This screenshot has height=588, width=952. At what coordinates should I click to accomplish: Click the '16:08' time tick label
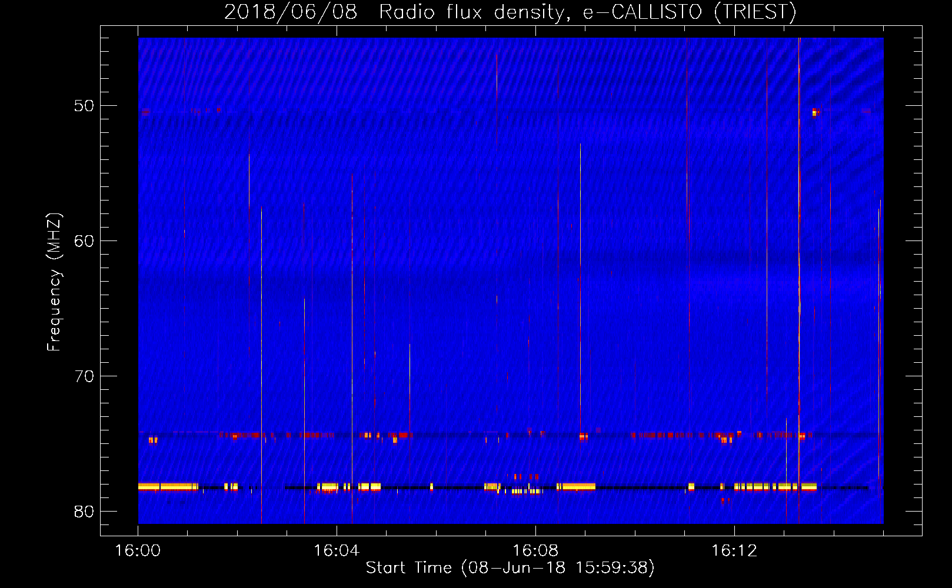(x=535, y=551)
